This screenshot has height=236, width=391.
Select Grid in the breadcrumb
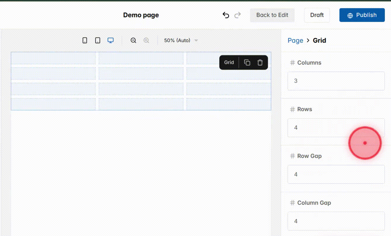click(319, 40)
